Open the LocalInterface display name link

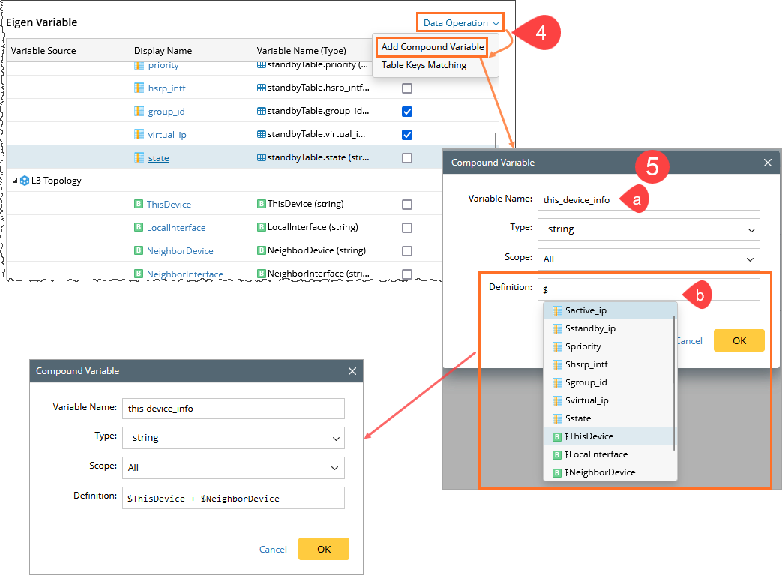click(x=176, y=228)
